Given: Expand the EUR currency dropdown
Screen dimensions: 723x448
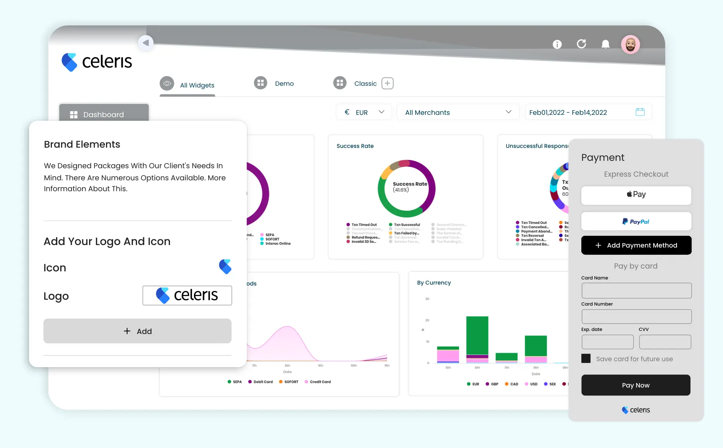Looking at the screenshot, I should (x=364, y=112).
